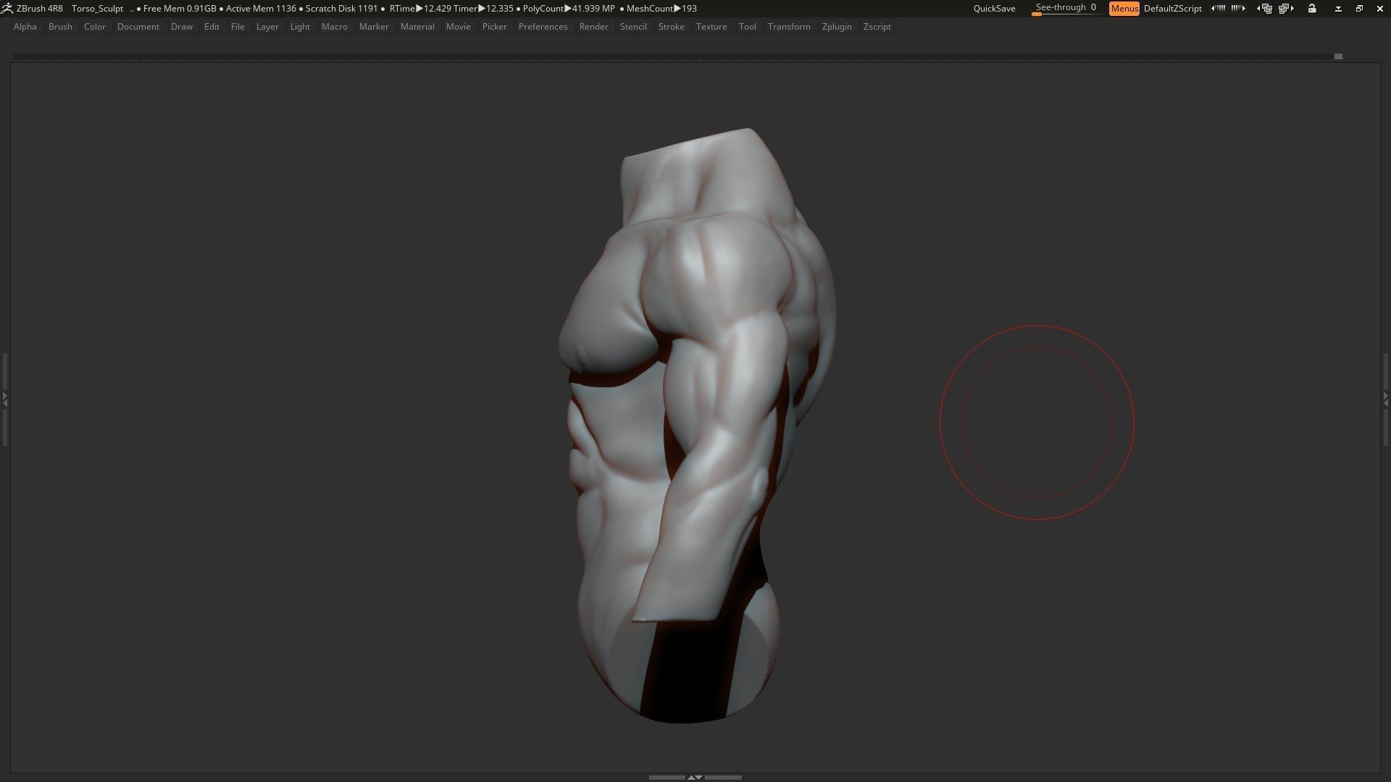Click the lock configuration icon
This screenshot has height=782, width=1391.
click(1312, 9)
